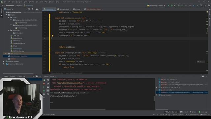Click the print icon in console

coord(48,87)
